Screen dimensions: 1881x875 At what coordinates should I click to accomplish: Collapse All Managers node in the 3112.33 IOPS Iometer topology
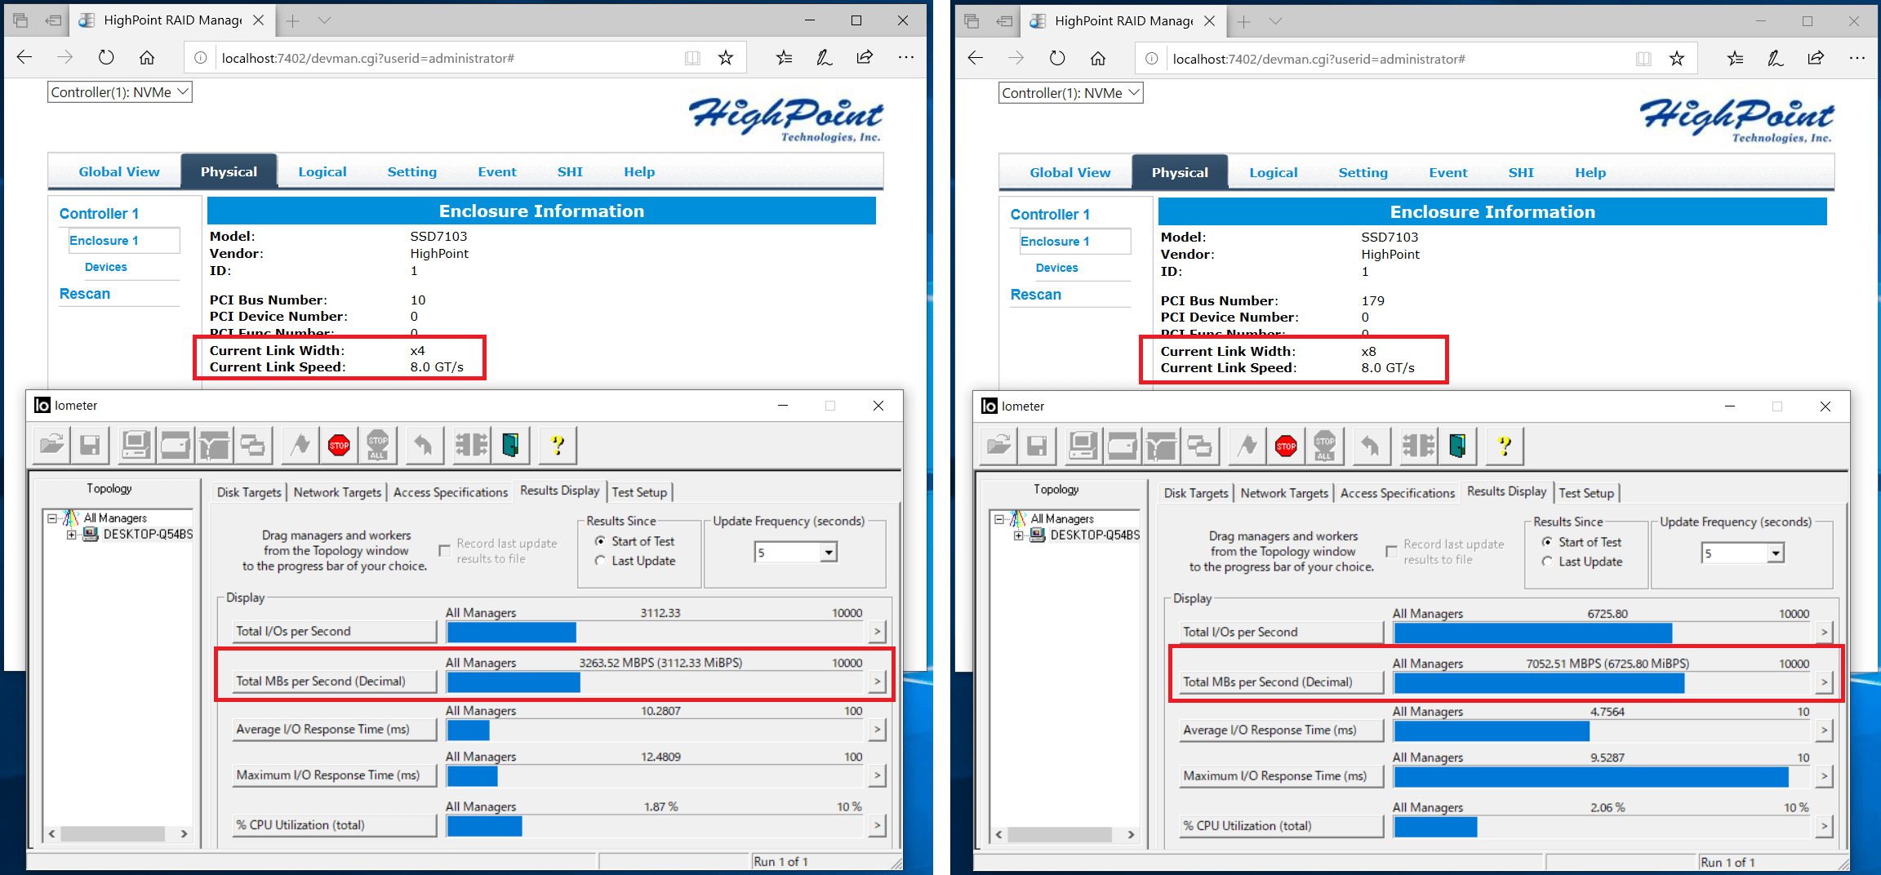52,518
